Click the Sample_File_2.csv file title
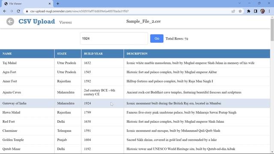Image resolution: width=274 pixels, height=154 pixels. click(x=144, y=21)
